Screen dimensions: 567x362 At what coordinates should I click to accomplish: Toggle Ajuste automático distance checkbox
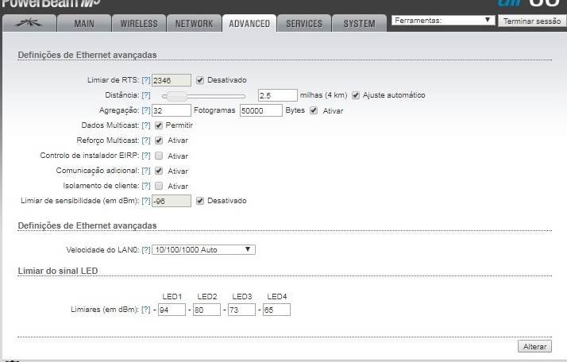tap(356, 95)
